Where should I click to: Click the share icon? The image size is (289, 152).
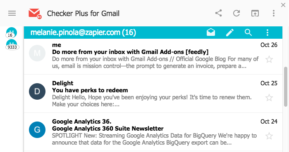(219, 13)
